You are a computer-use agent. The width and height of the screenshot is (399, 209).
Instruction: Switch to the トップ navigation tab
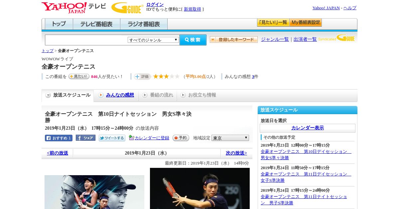coord(59,24)
